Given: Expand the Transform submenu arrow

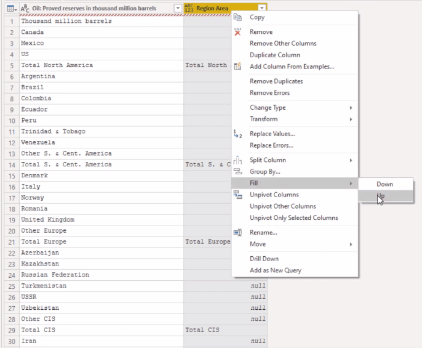Looking at the screenshot, I should 351,119.
